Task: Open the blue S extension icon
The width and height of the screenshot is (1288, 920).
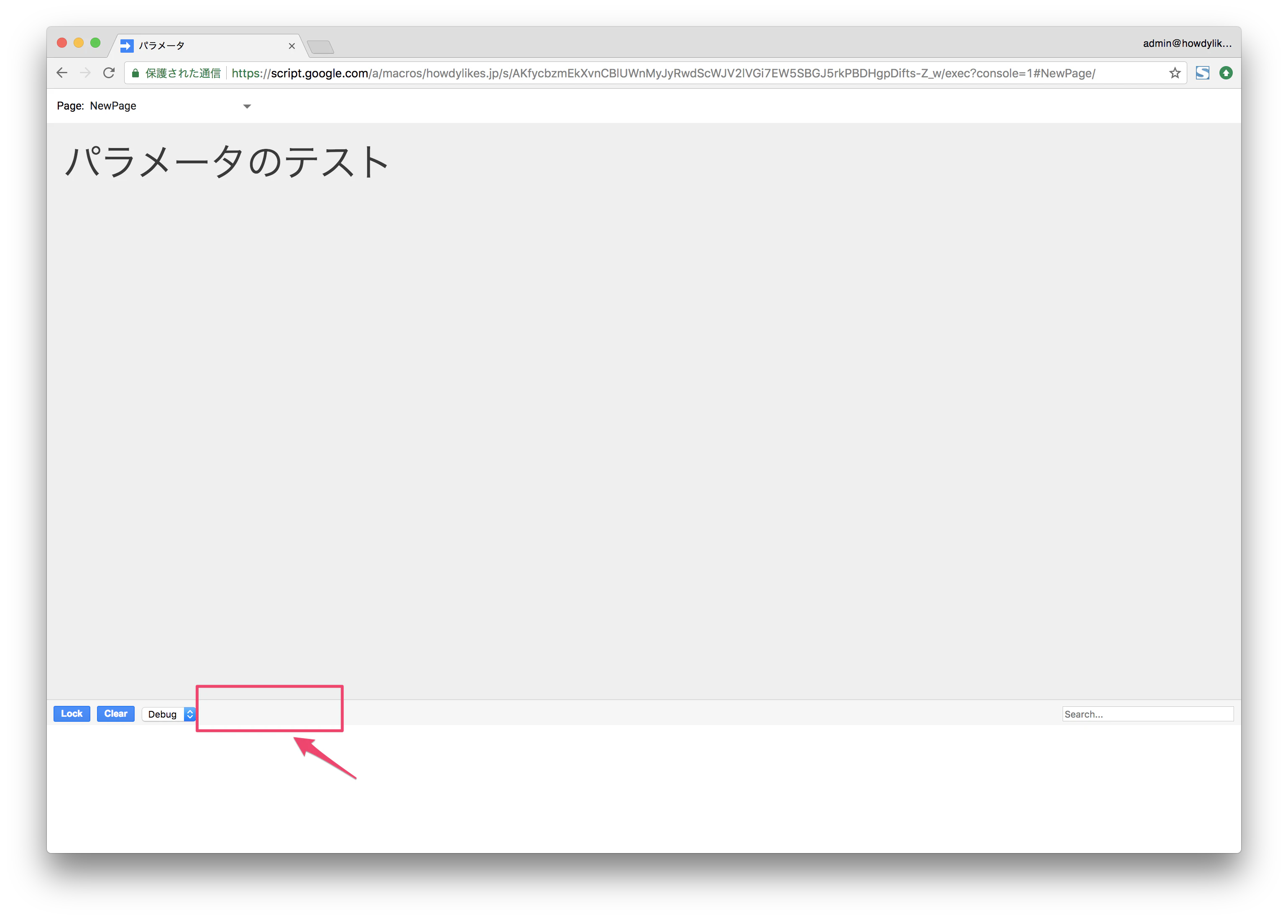Action: click(1202, 72)
